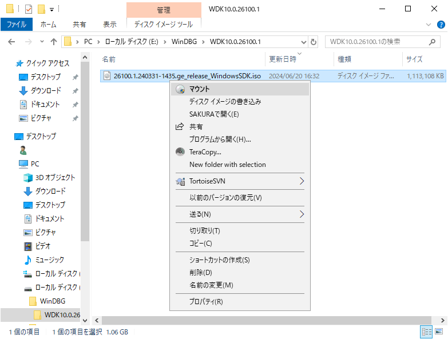The width and height of the screenshot is (448, 339).
Task: Select the user account icon in tree
Action: [x=23, y=150]
